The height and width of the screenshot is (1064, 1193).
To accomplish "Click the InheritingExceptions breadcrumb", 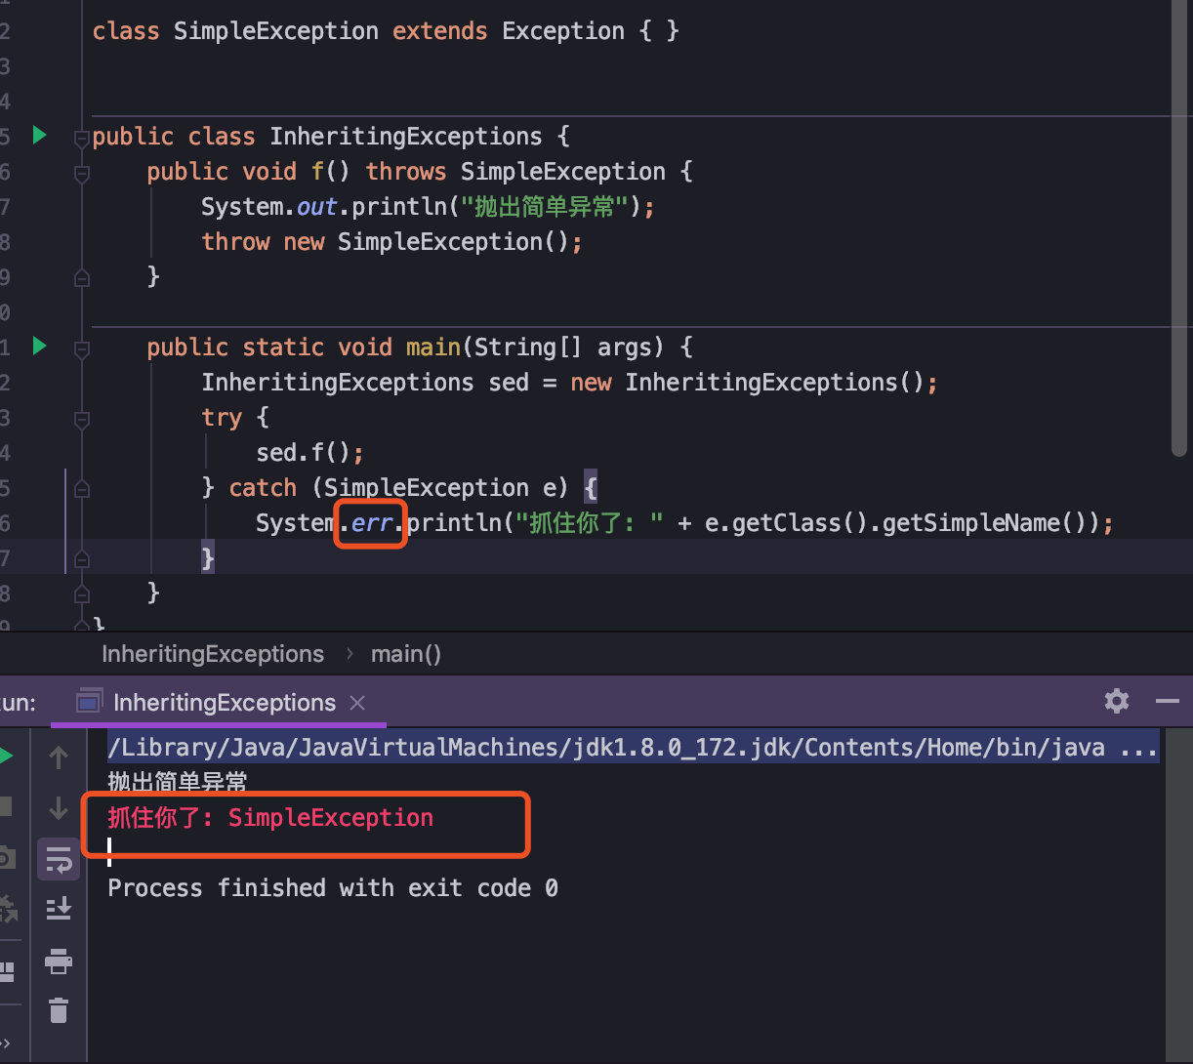I will pyautogui.click(x=213, y=654).
